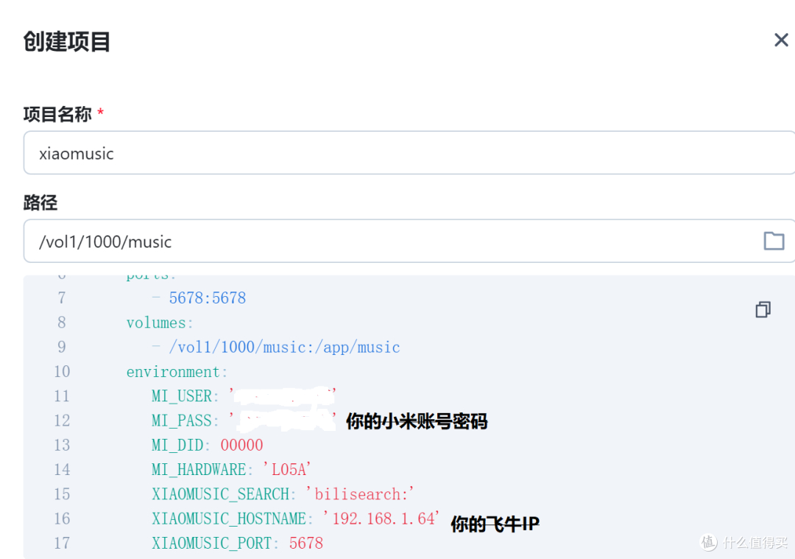Open the folder browser for the path field
The width and height of the screenshot is (795, 559).
point(774,241)
